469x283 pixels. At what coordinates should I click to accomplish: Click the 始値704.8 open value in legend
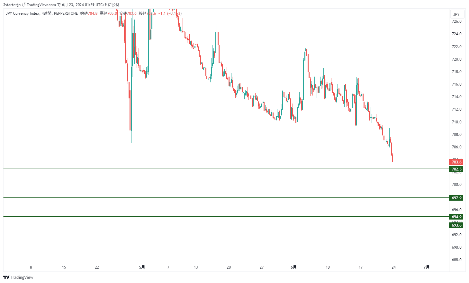click(x=89, y=13)
